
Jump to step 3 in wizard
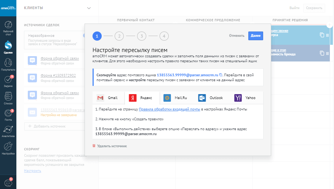tap(142, 36)
